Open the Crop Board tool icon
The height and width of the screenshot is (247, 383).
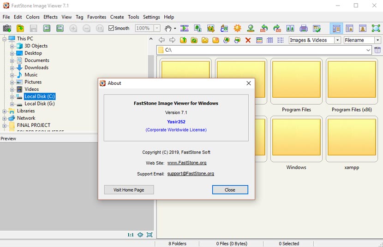(211, 28)
